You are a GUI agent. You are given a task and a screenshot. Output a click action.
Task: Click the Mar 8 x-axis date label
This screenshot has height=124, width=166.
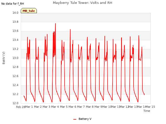(90, 107)
